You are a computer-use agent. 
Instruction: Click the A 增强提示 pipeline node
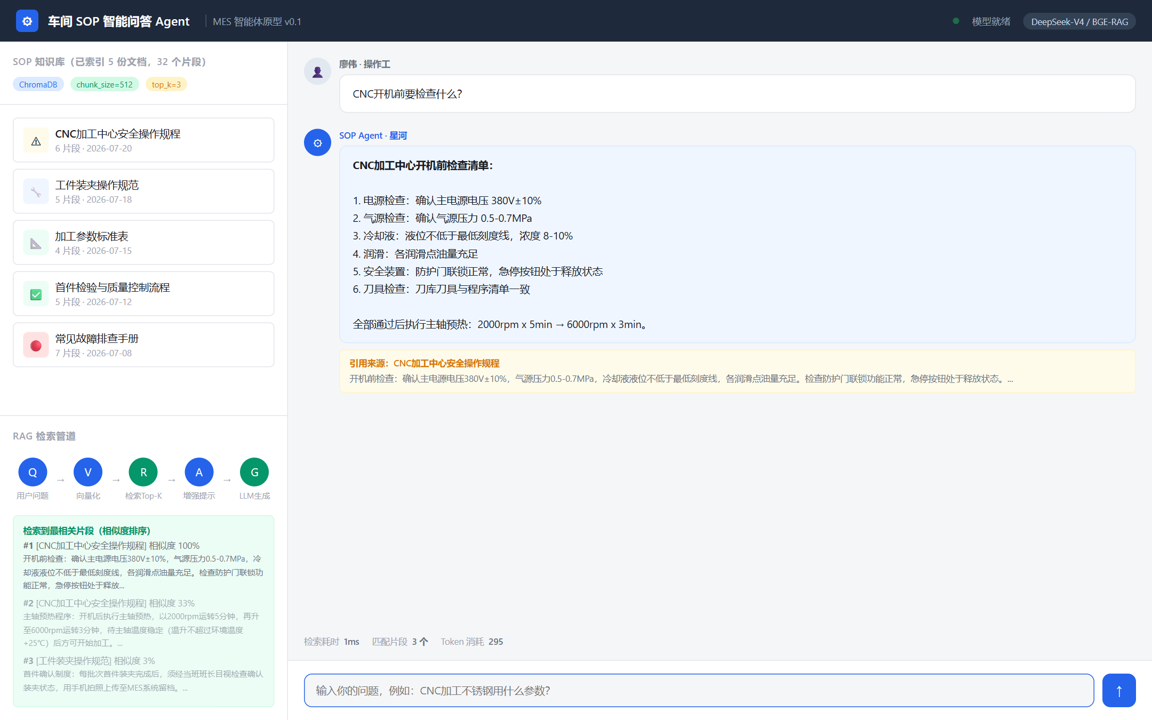coord(199,472)
